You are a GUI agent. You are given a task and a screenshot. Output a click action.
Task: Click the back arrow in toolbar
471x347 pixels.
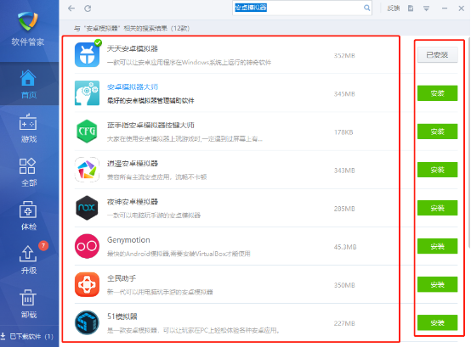(71, 8)
